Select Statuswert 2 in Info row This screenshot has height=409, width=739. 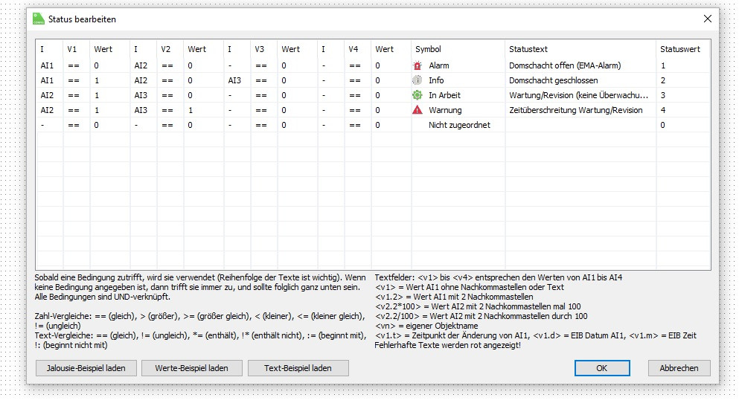662,80
